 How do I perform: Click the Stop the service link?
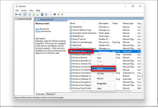[37, 29]
